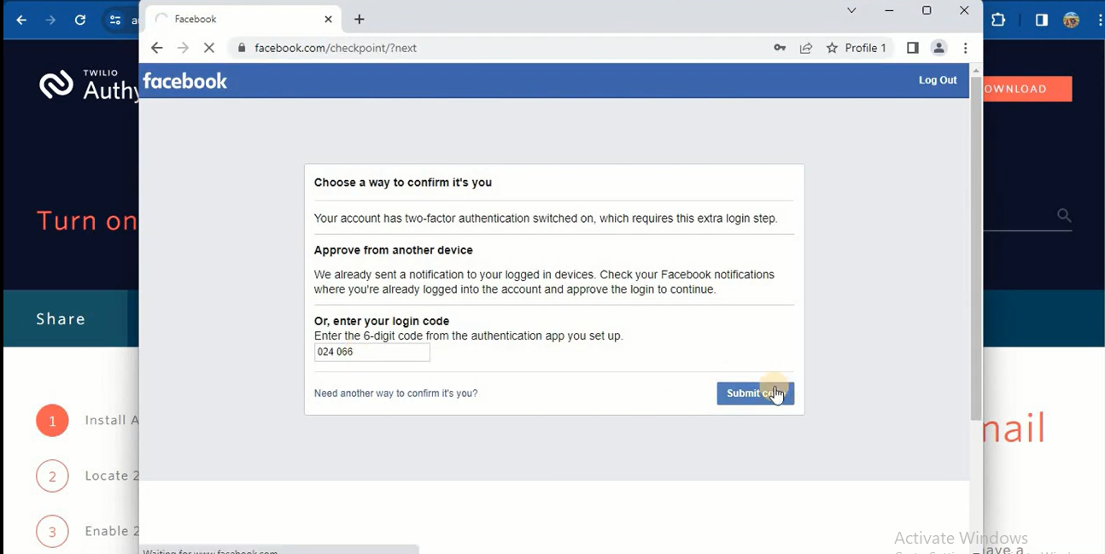The width and height of the screenshot is (1105, 554).
Task: Open extensions puzzle icon in background window
Action: 998,20
